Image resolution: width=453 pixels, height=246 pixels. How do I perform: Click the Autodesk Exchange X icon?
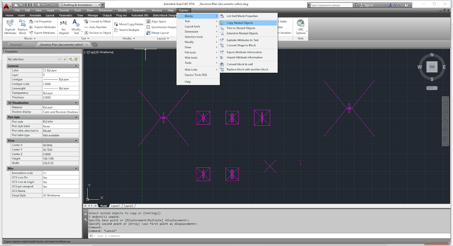coord(390,5)
